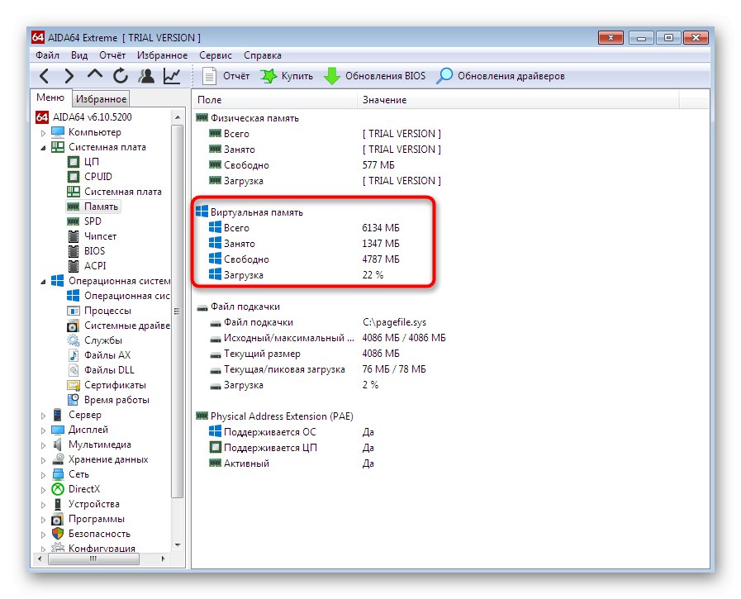Switch to the Избранное tab in sidebar
The height and width of the screenshot is (599, 741).
pyautogui.click(x=101, y=99)
